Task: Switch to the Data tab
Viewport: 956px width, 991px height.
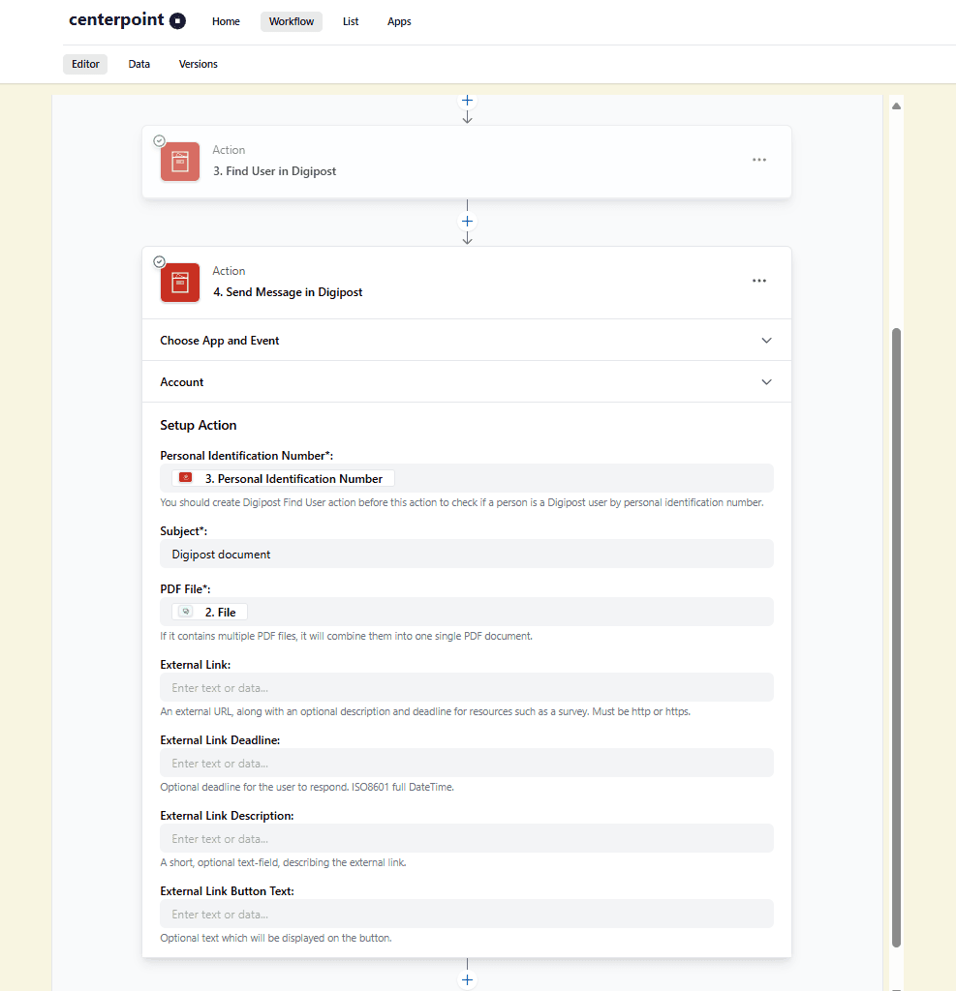Action: (x=139, y=64)
